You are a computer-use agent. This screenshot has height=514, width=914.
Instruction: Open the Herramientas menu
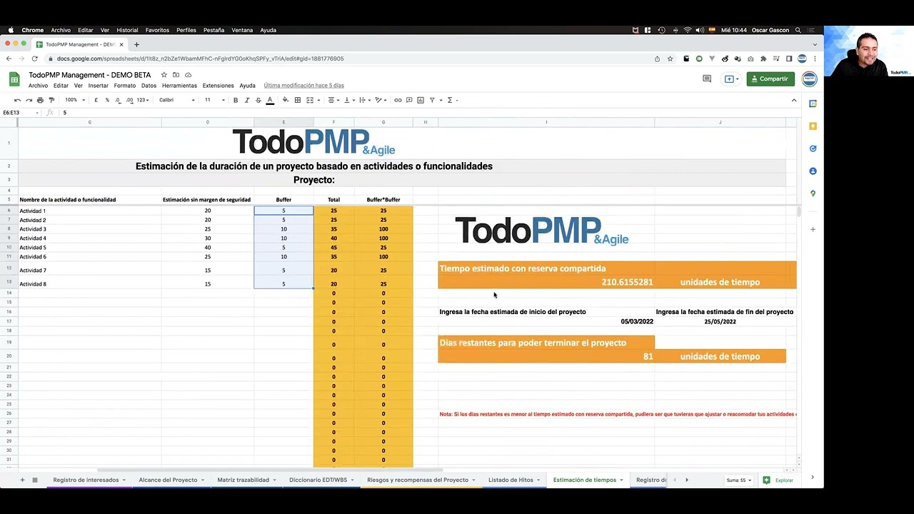pos(179,86)
